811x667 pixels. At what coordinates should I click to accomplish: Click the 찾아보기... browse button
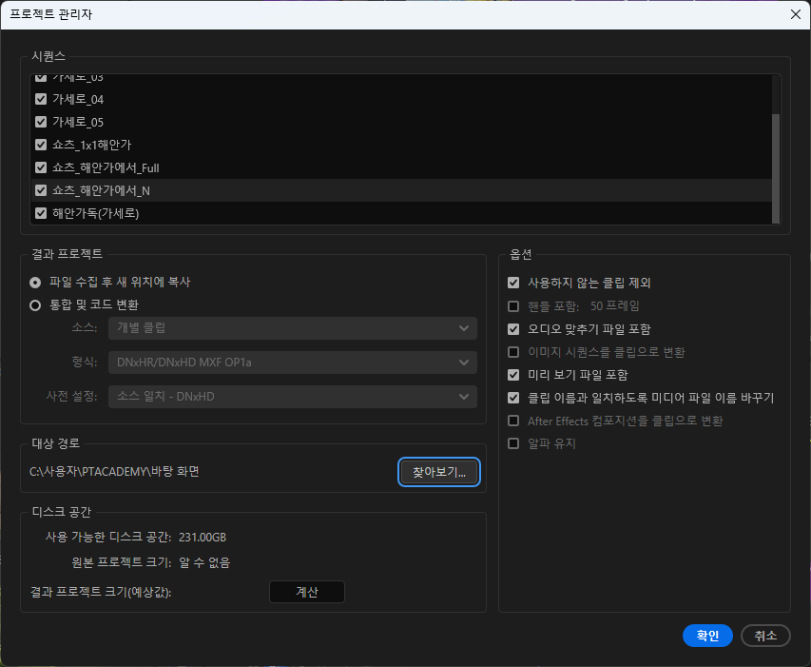(439, 472)
